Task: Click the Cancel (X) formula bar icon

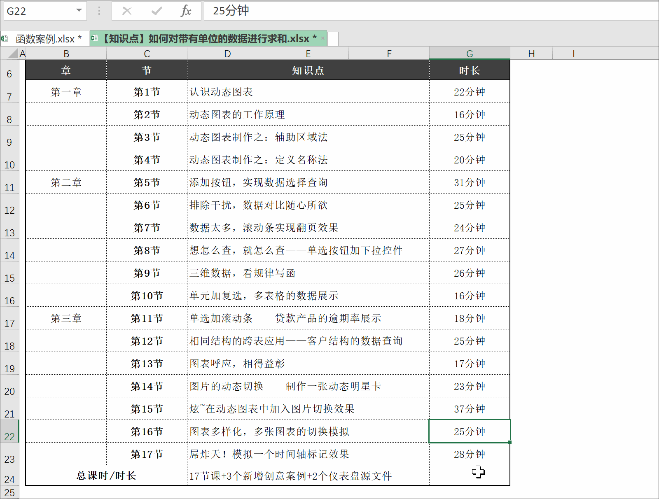Action: coord(127,11)
